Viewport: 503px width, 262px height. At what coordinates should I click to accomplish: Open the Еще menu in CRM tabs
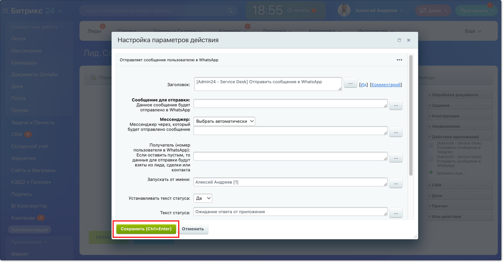[473, 31]
